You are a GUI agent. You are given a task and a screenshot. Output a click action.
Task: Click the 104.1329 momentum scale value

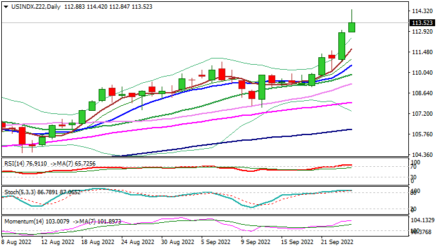423,220
